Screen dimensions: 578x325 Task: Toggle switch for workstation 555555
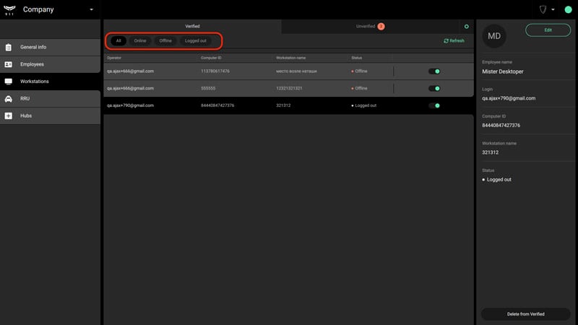coord(434,88)
